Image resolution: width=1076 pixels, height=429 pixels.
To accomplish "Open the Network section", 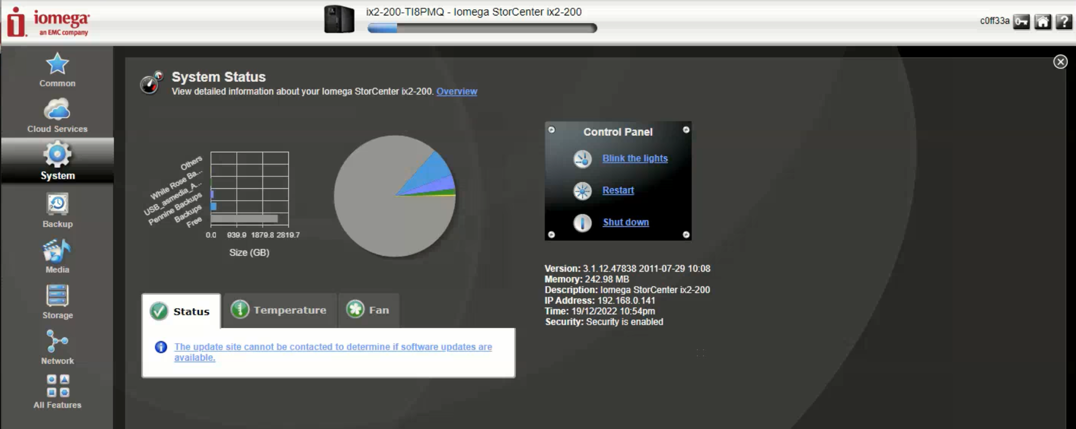I will 57,347.
